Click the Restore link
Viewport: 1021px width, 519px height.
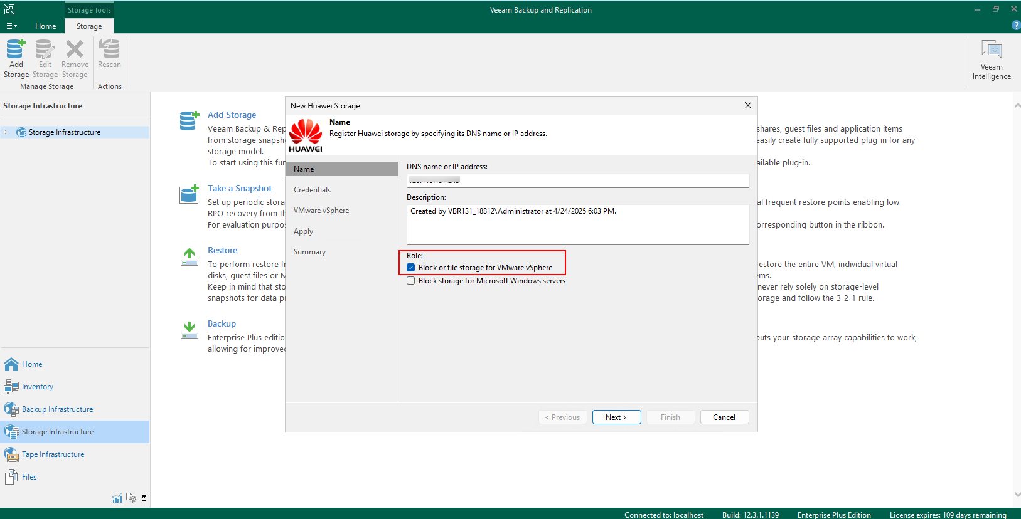click(222, 250)
